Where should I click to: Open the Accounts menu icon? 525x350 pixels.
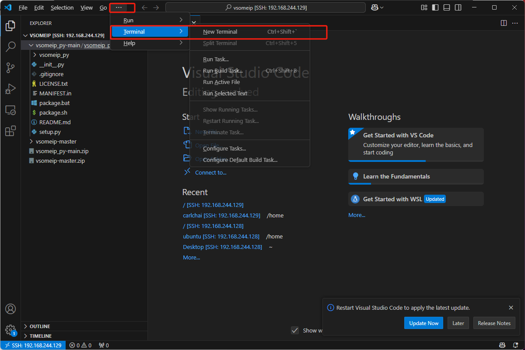10,309
